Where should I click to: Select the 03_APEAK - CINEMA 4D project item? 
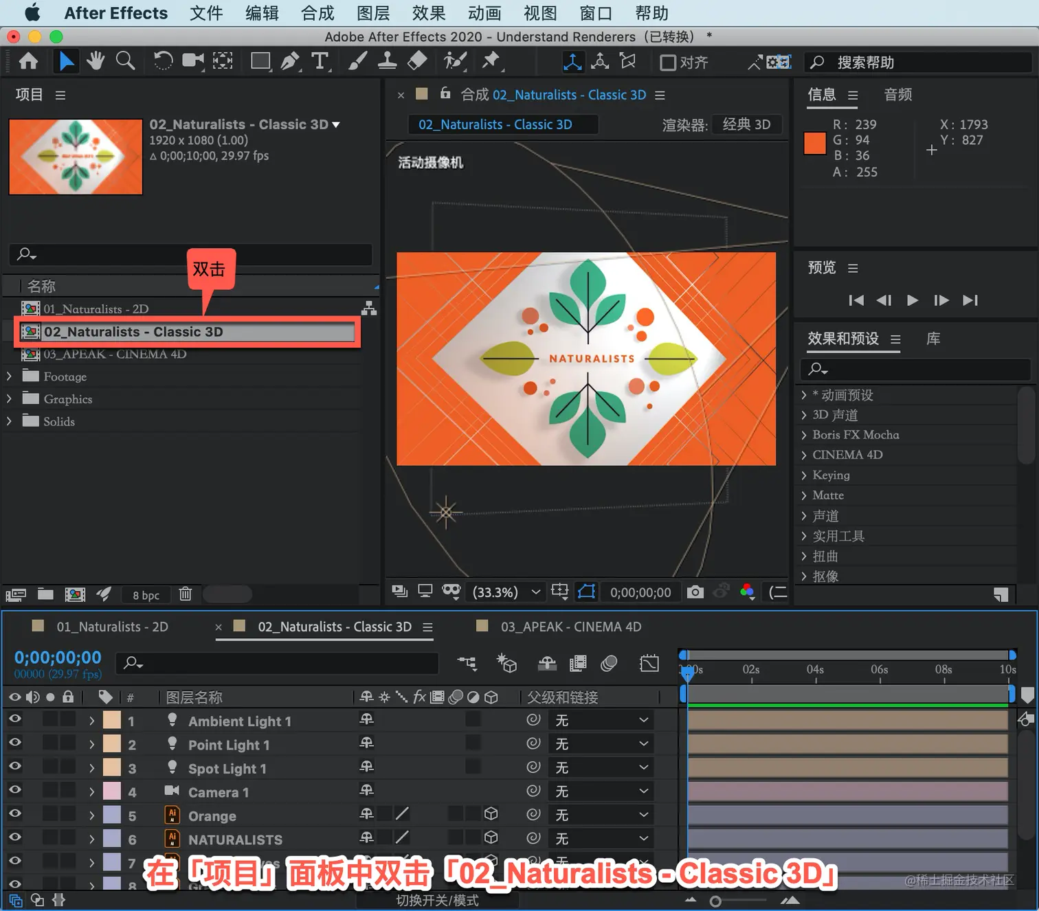pos(115,355)
